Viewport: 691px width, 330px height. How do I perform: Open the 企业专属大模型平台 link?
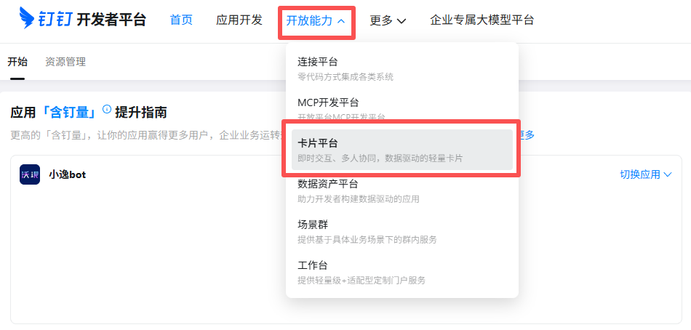click(482, 20)
